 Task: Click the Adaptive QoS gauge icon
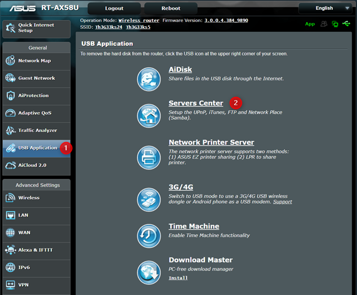pos(10,113)
